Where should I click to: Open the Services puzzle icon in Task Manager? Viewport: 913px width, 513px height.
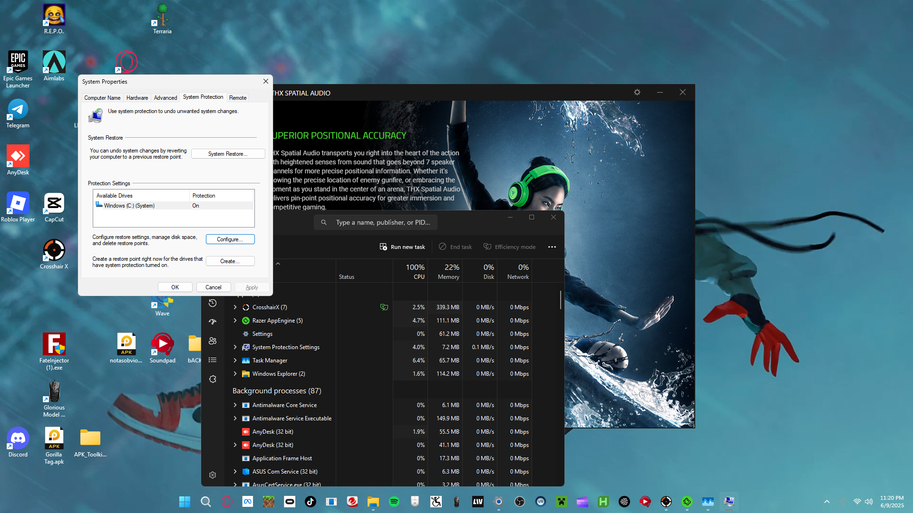click(213, 379)
